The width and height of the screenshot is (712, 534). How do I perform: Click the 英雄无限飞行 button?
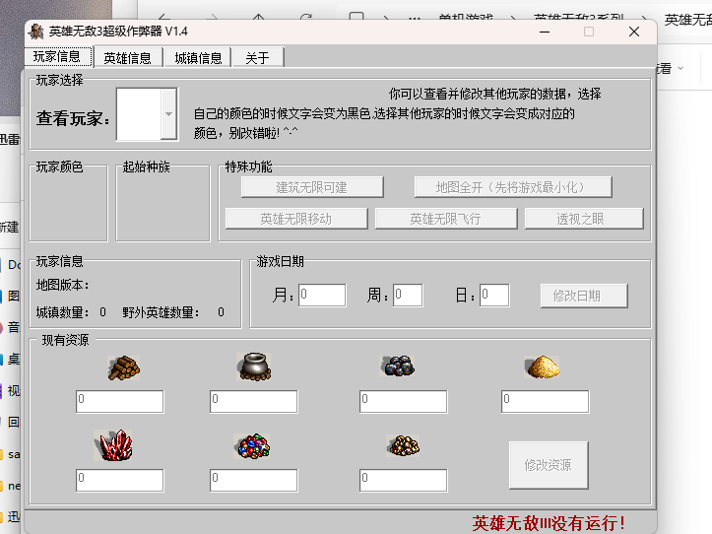pos(445,219)
